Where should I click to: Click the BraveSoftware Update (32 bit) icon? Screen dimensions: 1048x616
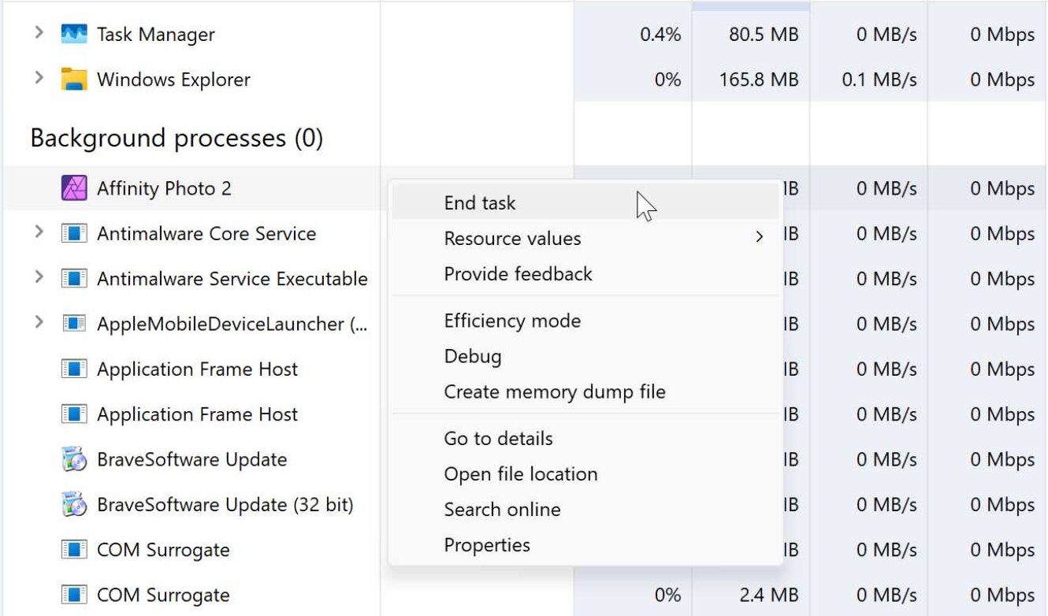(74, 504)
